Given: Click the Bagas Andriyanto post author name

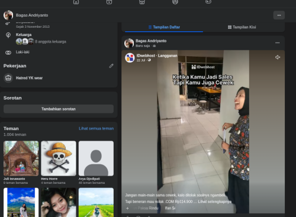Looking at the screenshot, I should (151, 41).
